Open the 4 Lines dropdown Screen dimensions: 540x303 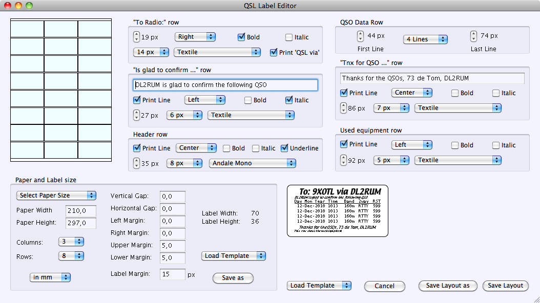pos(425,39)
